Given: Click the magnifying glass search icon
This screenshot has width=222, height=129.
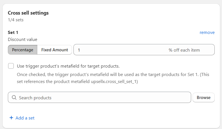Looking at the screenshot, I should [x=14, y=97].
